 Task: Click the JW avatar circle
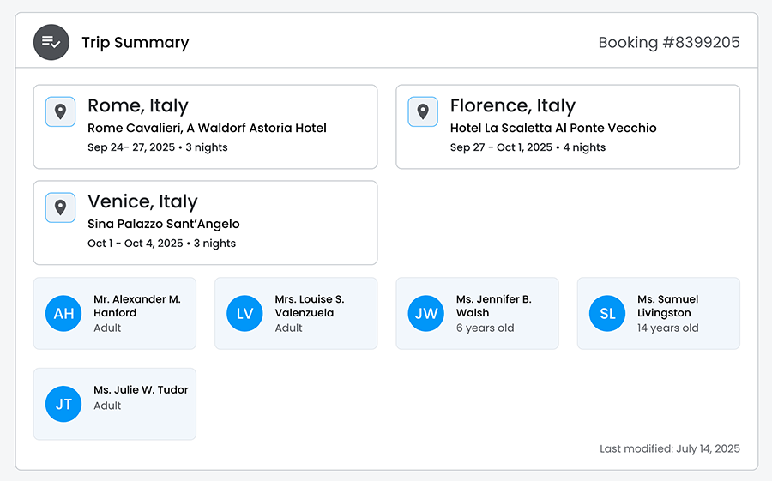pos(426,314)
